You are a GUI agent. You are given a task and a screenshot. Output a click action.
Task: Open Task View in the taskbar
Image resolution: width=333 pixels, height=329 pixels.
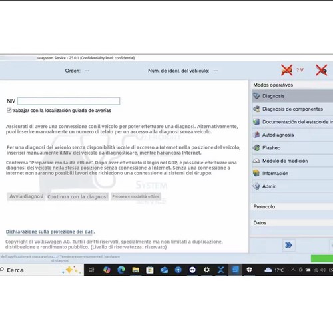click(x=91, y=270)
